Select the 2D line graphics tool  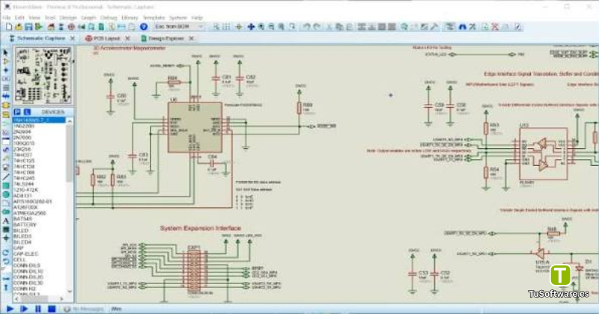[6, 176]
